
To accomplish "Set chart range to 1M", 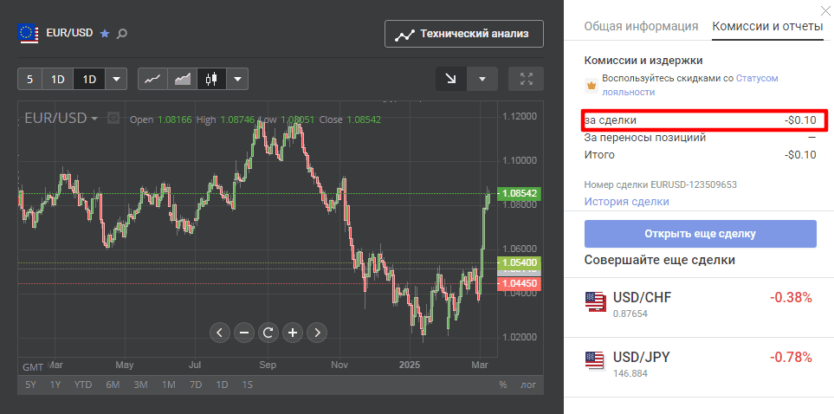I will coord(169,385).
